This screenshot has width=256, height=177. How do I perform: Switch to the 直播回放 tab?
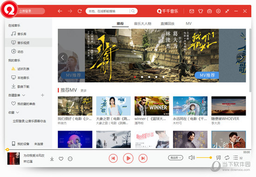tap(168, 24)
